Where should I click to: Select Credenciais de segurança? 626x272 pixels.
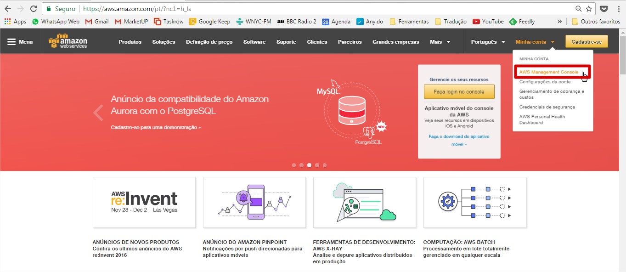point(547,107)
